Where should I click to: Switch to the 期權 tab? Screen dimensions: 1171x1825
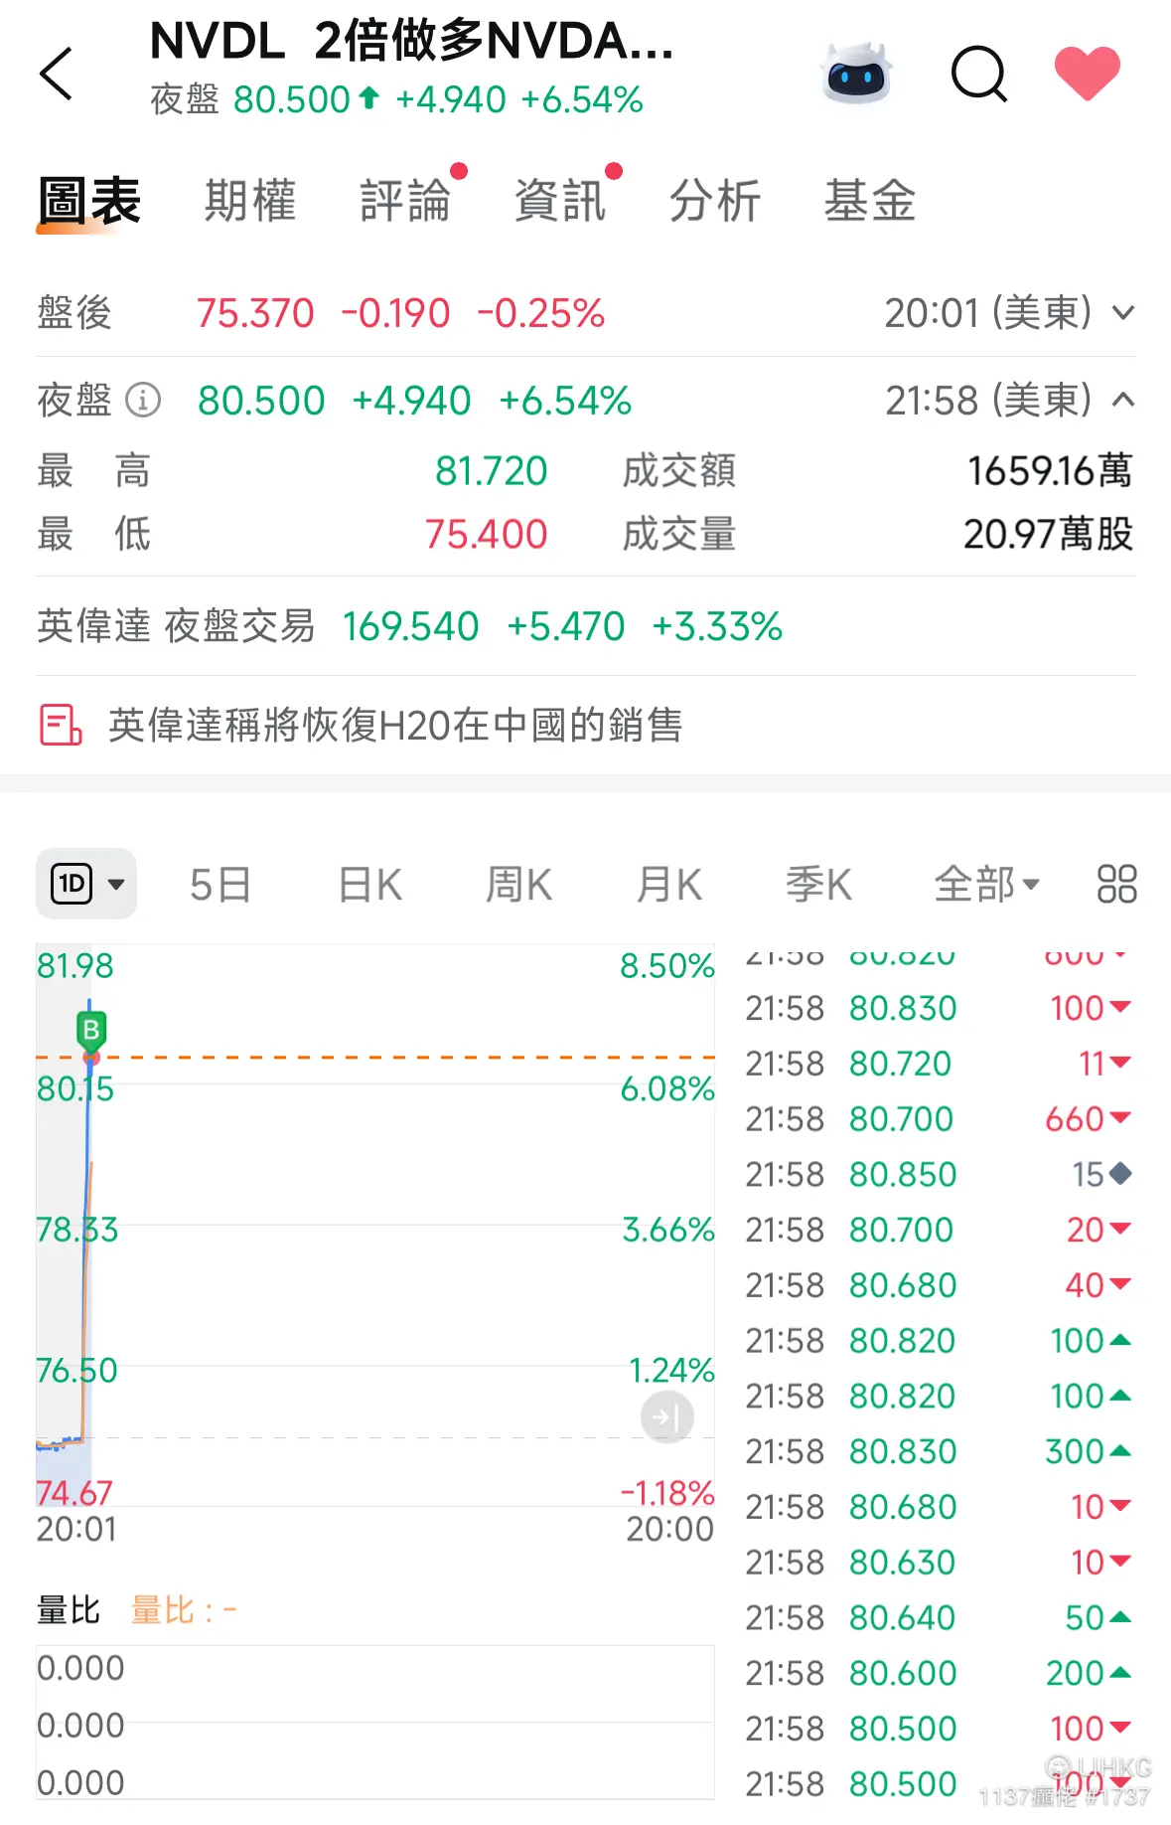point(250,201)
